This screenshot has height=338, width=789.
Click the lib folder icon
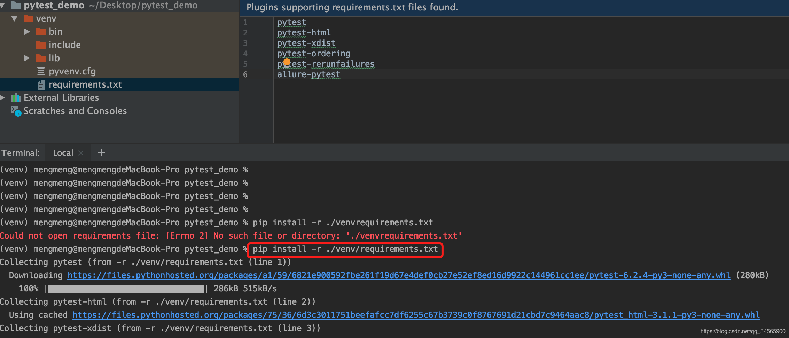coord(41,58)
